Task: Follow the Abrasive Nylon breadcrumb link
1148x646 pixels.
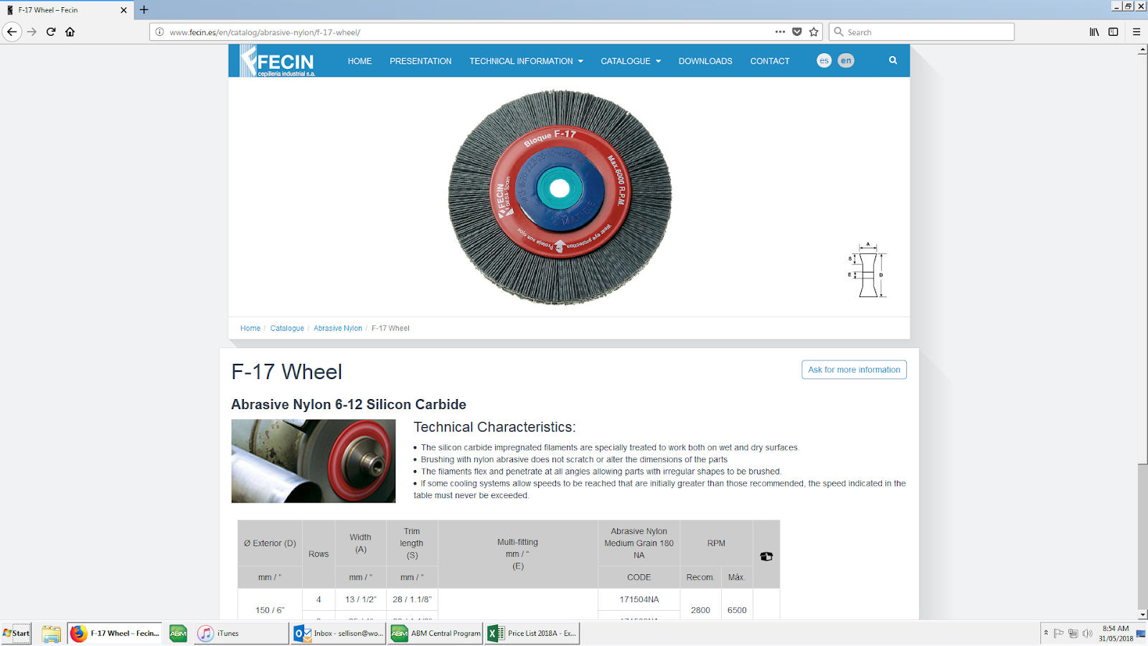Action: 337,328
